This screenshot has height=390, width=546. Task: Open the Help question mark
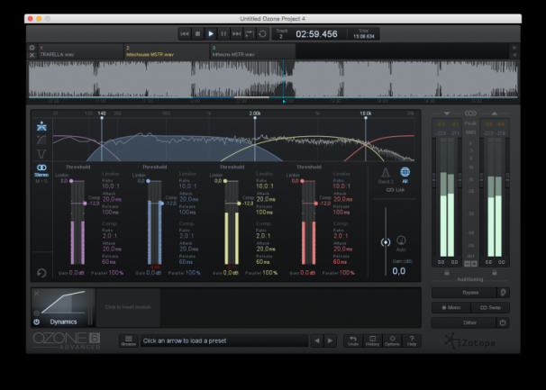412,340
